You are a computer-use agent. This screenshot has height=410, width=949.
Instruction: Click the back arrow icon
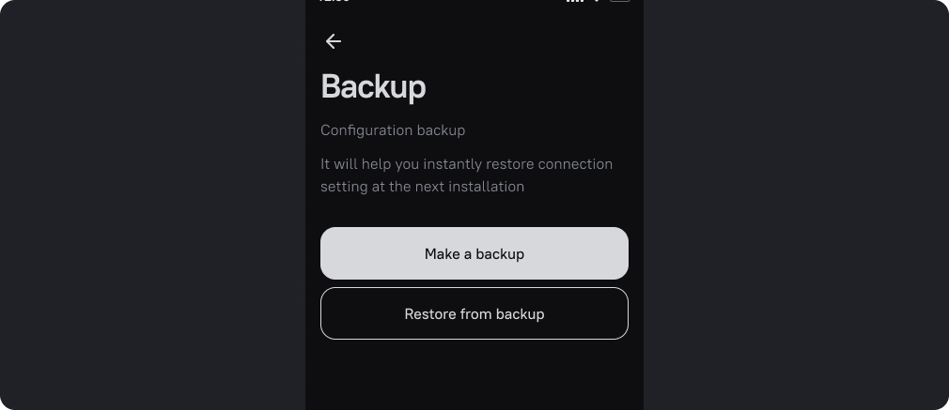(334, 41)
